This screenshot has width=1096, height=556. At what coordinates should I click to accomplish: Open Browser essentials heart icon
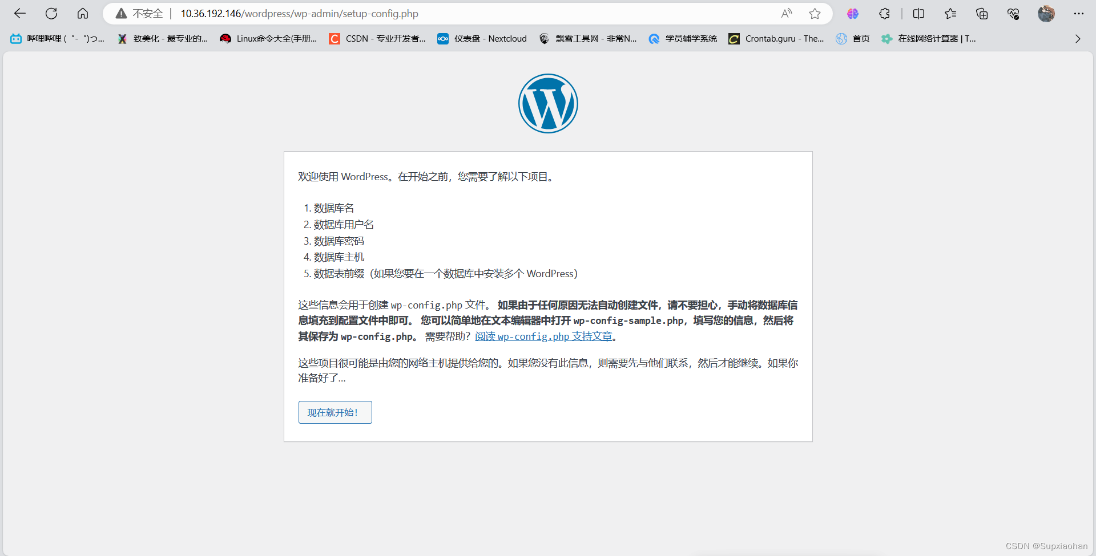click(1013, 14)
